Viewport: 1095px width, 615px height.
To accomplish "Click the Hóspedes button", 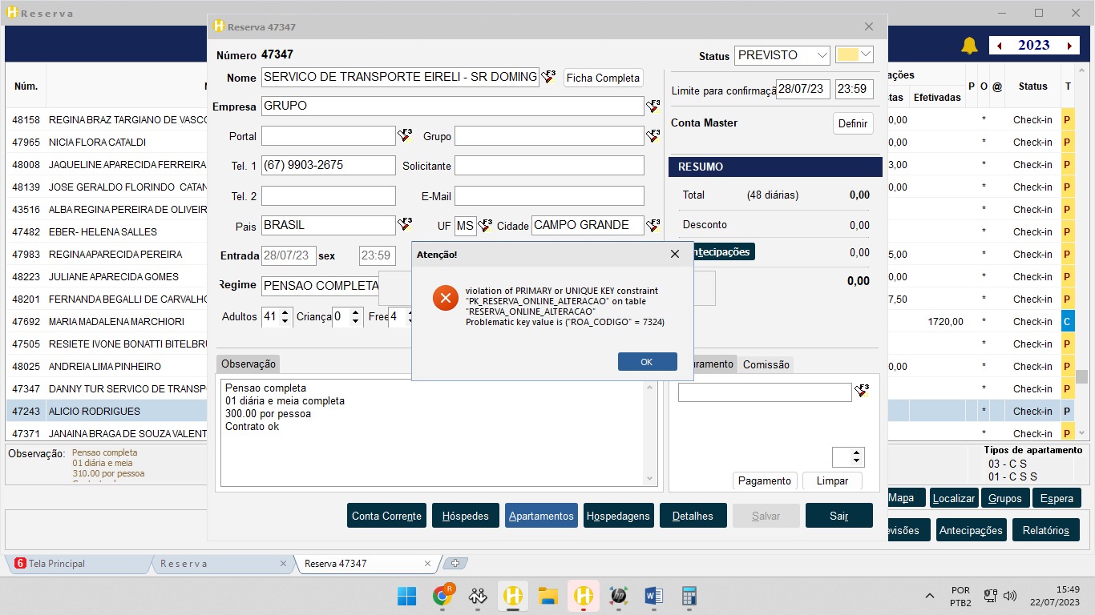I will pyautogui.click(x=465, y=517).
